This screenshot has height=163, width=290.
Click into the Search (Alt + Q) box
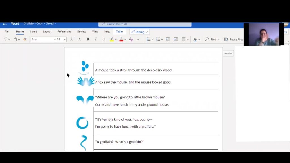[x=145, y=24]
